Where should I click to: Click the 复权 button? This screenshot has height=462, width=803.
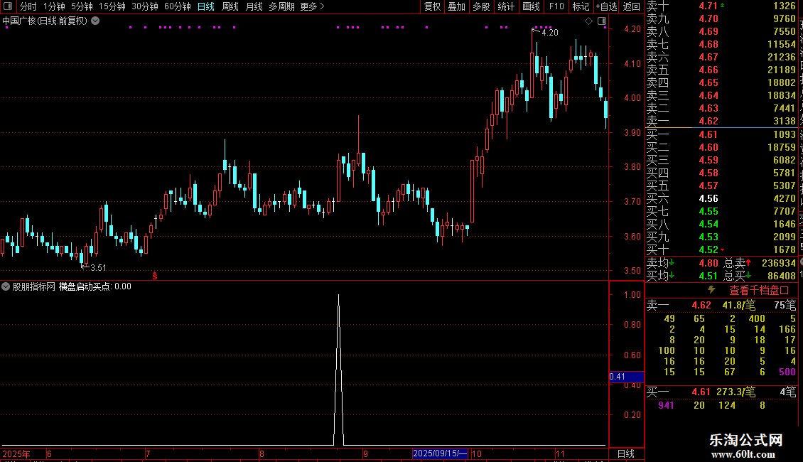point(432,6)
